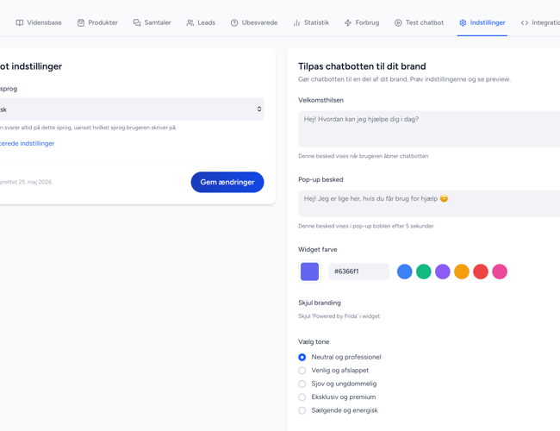
Task: Click the Samtaler chat bubbles icon
Action: coord(137,22)
